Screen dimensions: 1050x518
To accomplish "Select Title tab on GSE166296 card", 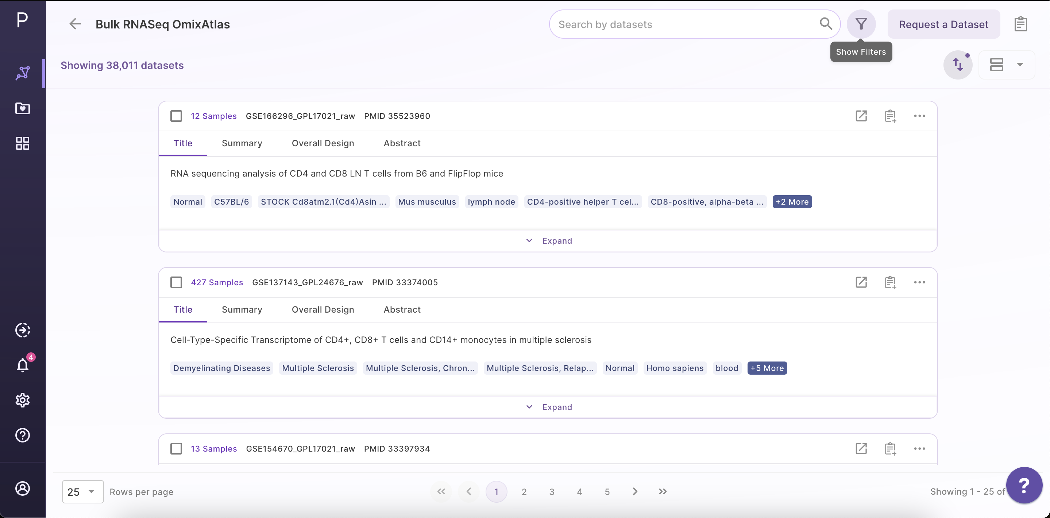I will pyautogui.click(x=183, y=143).
